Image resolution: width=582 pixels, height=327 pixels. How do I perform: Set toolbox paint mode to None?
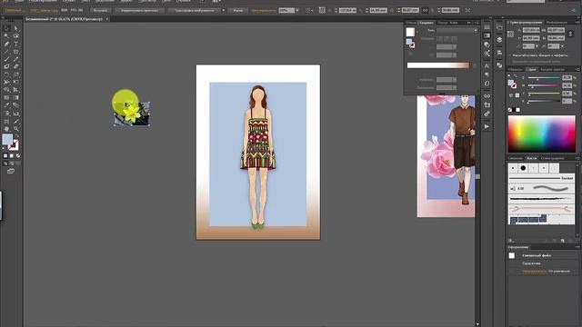18,156
